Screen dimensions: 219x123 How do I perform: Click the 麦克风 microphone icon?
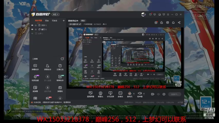coord(129,93)
